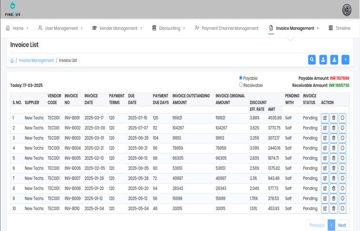Image resolution: width=360 pixels, height=231 pixels.
Task: Click the search icon button
Action: pos(311,60)
